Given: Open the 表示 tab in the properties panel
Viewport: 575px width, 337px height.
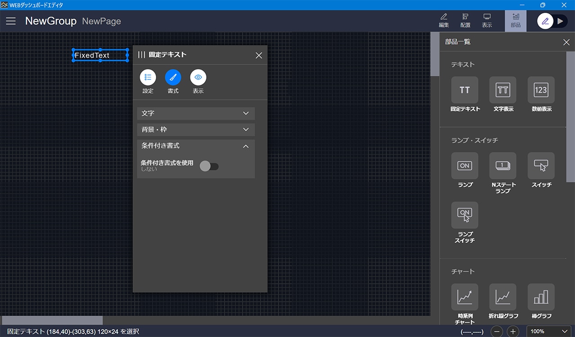Looking at the screenshot, I should coord(198,78).
